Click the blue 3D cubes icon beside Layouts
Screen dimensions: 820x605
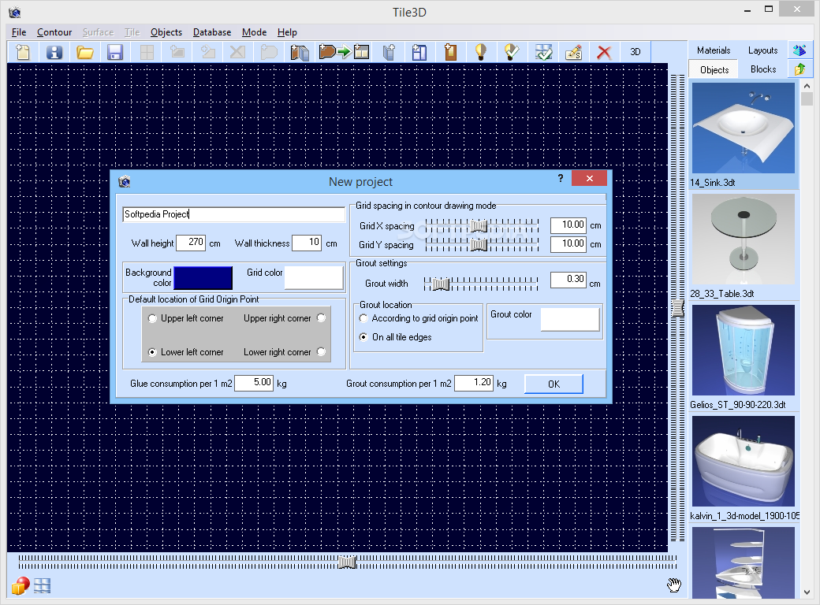coord(799,50)
